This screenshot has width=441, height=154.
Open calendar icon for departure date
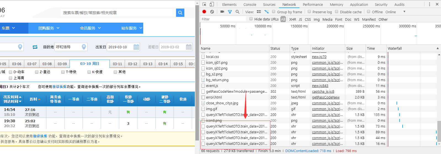pos(136,47)
